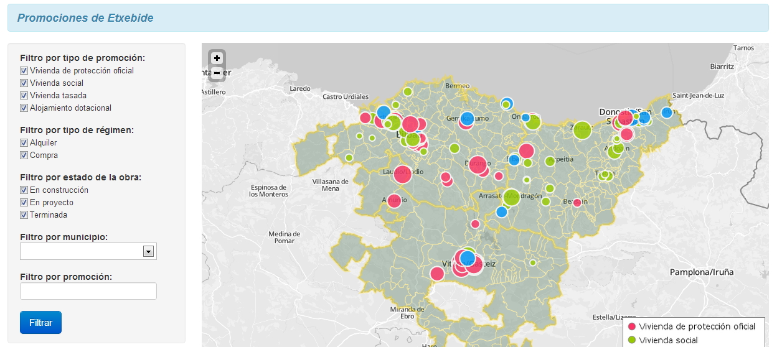The width and height of the screenshot is (777, 347).
Task: Open the municipio filter dropdown
Action: 148,251
